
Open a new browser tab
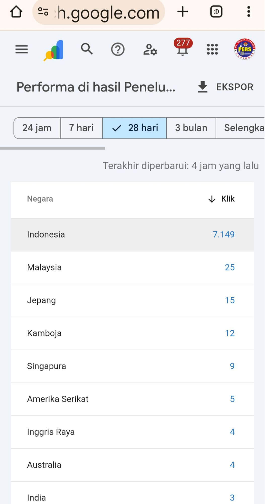click(x=183, y=12)
